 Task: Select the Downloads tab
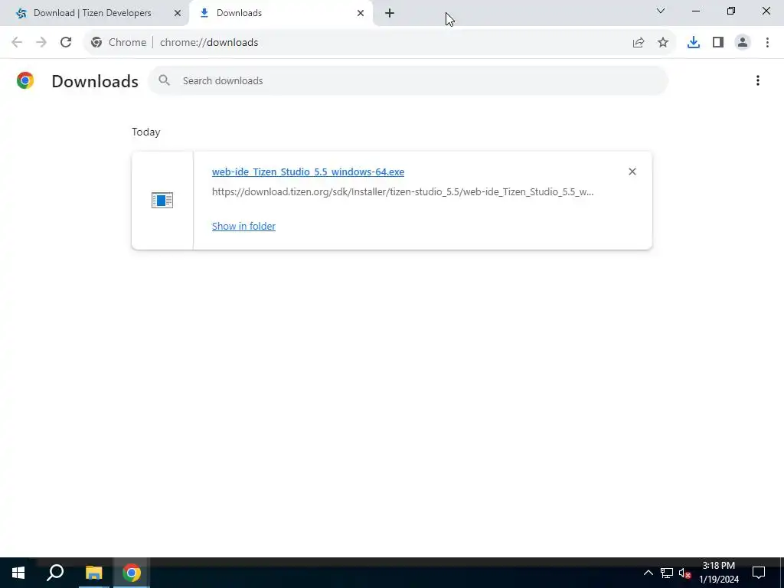[x=280, y=13]
